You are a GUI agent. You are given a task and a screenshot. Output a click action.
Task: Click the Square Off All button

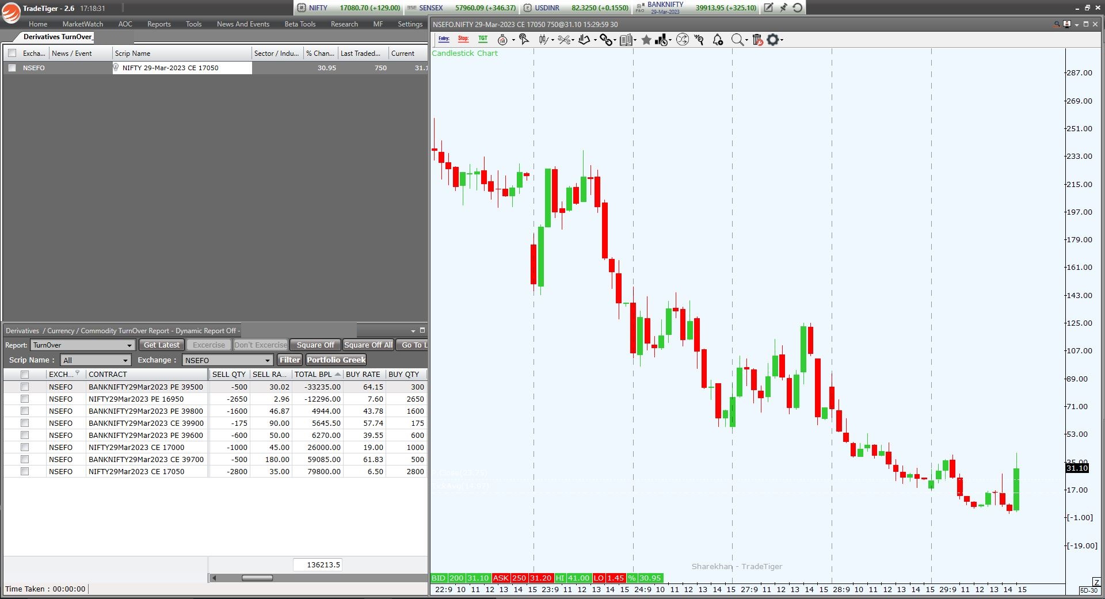point(368,345)
